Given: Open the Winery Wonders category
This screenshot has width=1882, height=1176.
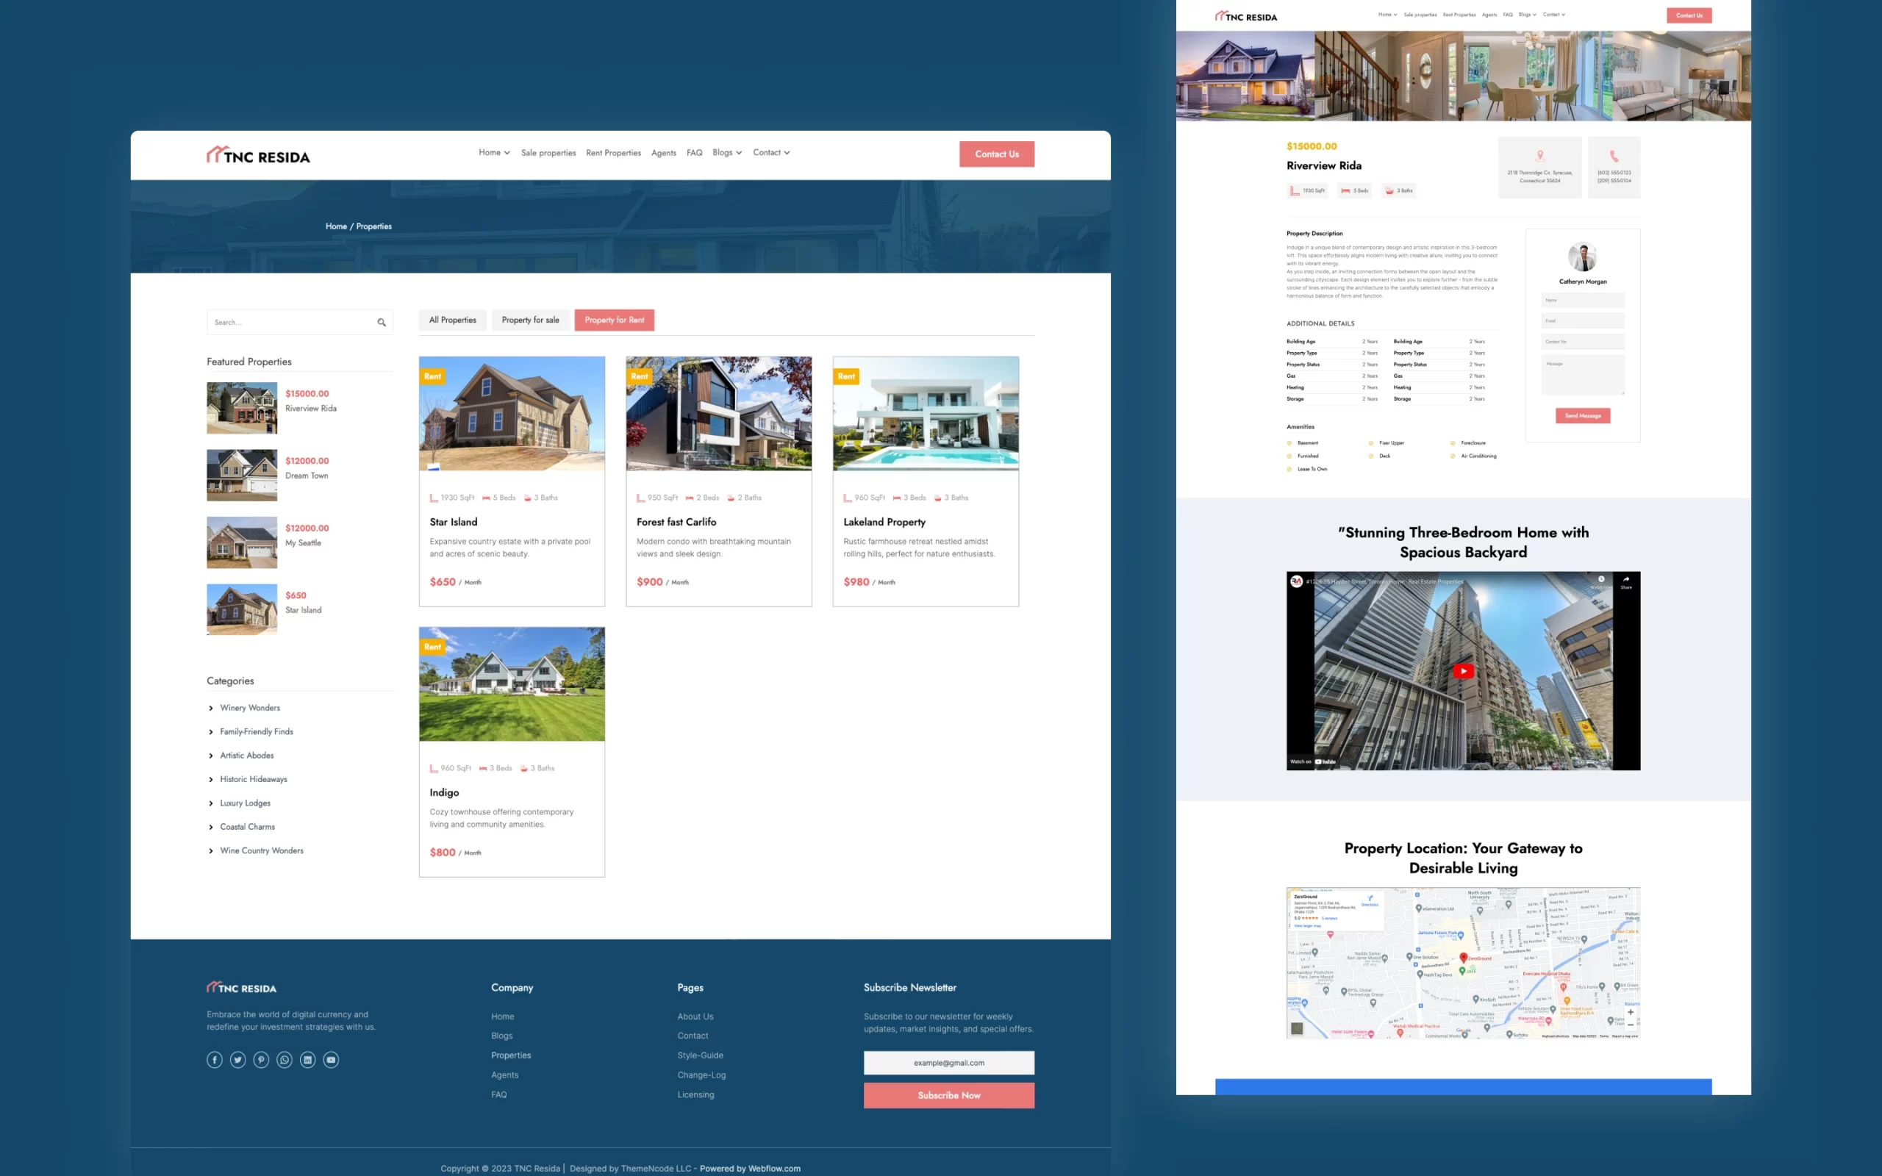Looking at the screenshot, I should pyautogui.click(x=250, y=708).
